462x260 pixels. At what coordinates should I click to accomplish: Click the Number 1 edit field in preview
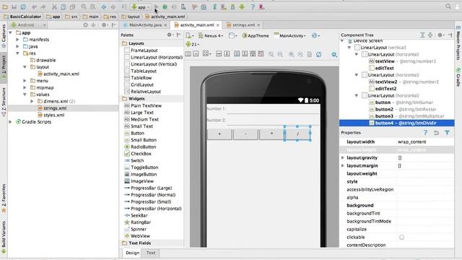(x=273, y=109)
